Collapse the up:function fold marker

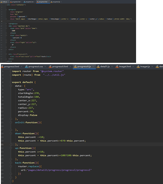[x=11, y=148]
